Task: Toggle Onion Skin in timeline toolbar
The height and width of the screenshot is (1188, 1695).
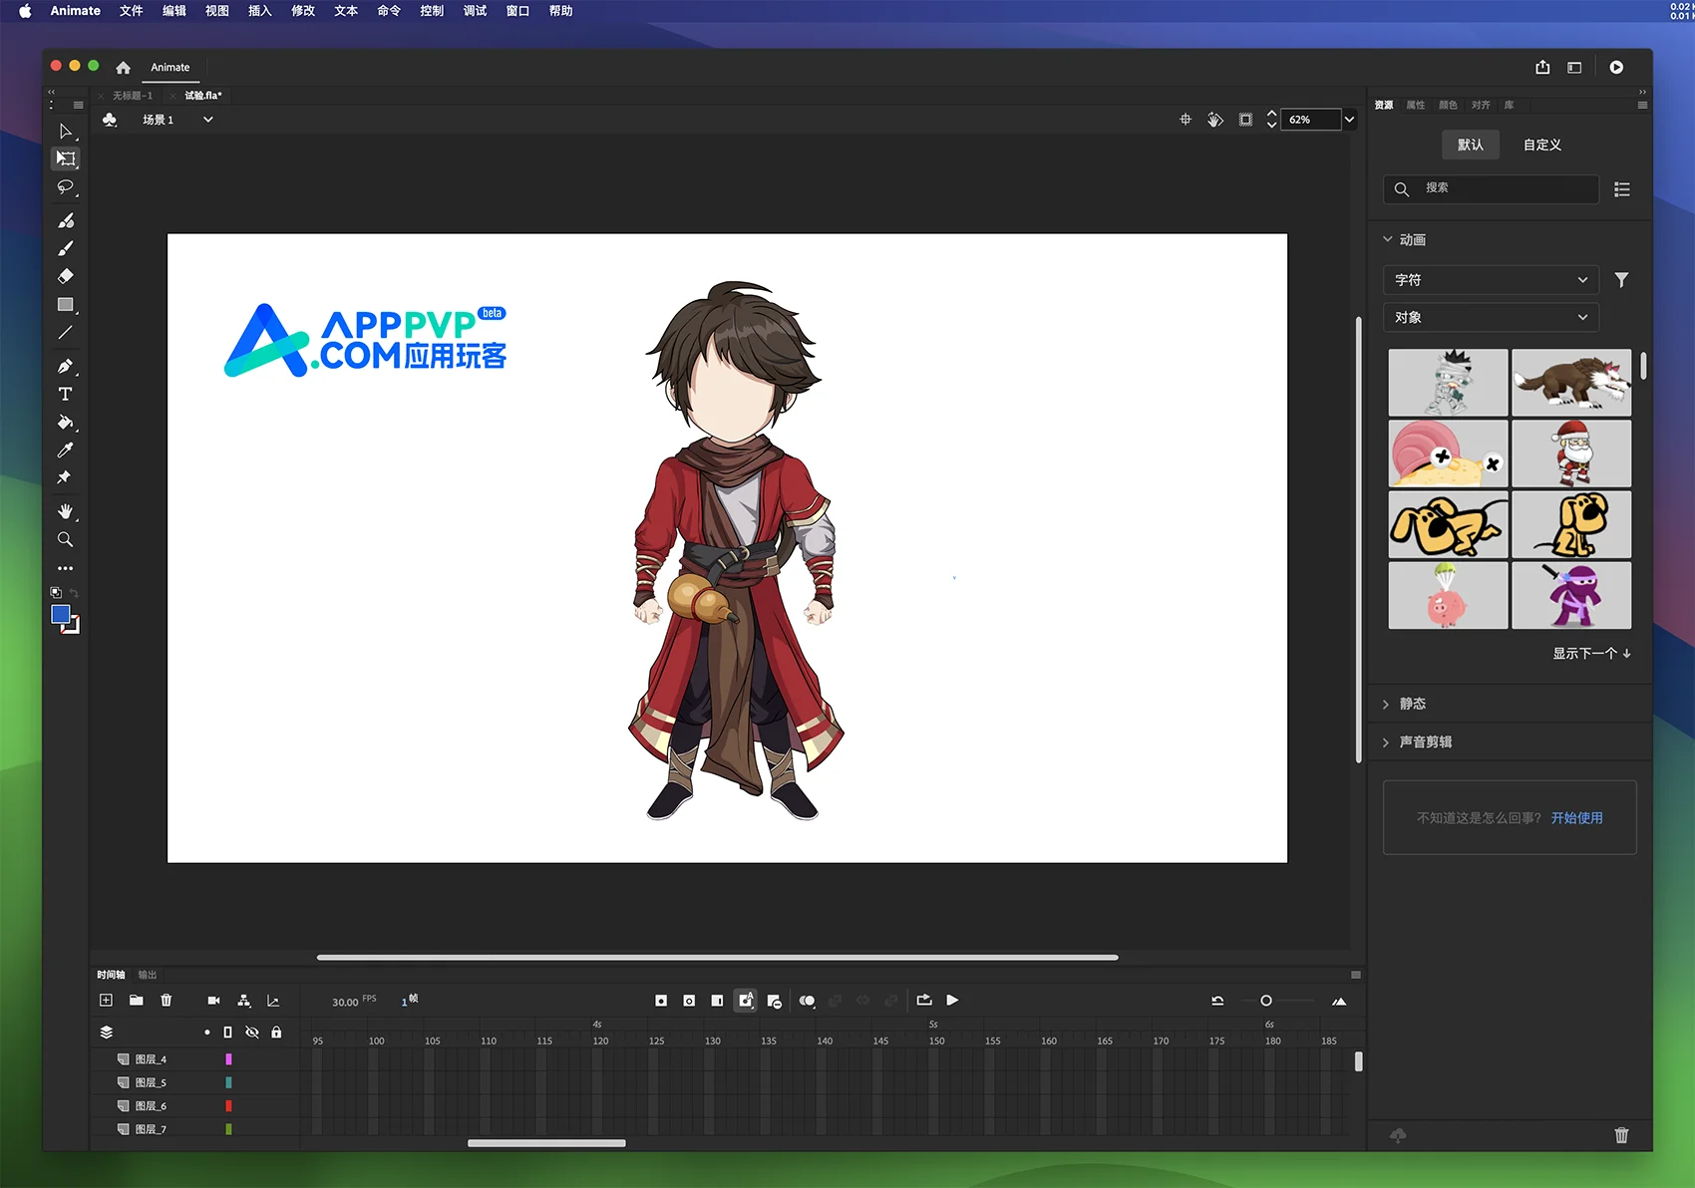Action: click(x=808, y=1001)
